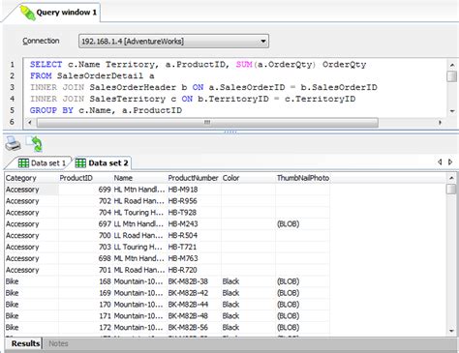Screen dimensions: 459x353
Task: Click the query editor vertical scrollbar thumb
Action: [x=452, y=76]
